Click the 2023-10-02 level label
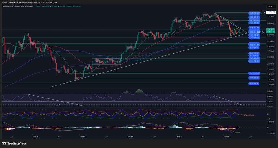The width and height of the screenshot is (278, 148). (x=254, y=61)
